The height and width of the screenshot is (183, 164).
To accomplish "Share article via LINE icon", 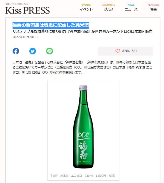I will pyautogui.click(x=49, y=51).
